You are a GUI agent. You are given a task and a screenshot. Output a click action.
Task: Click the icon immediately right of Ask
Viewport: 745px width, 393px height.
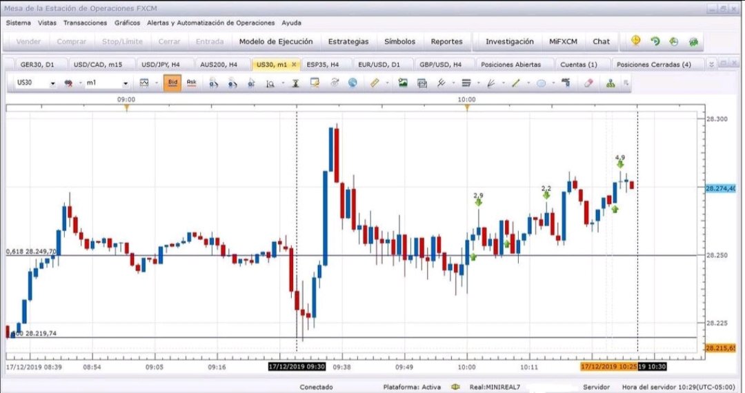[214, 83]
